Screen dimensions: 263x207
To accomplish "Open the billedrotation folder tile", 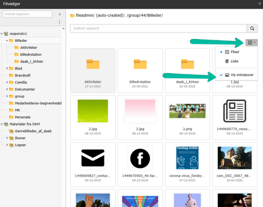I will pyautogui.click(x=140, y=70).
